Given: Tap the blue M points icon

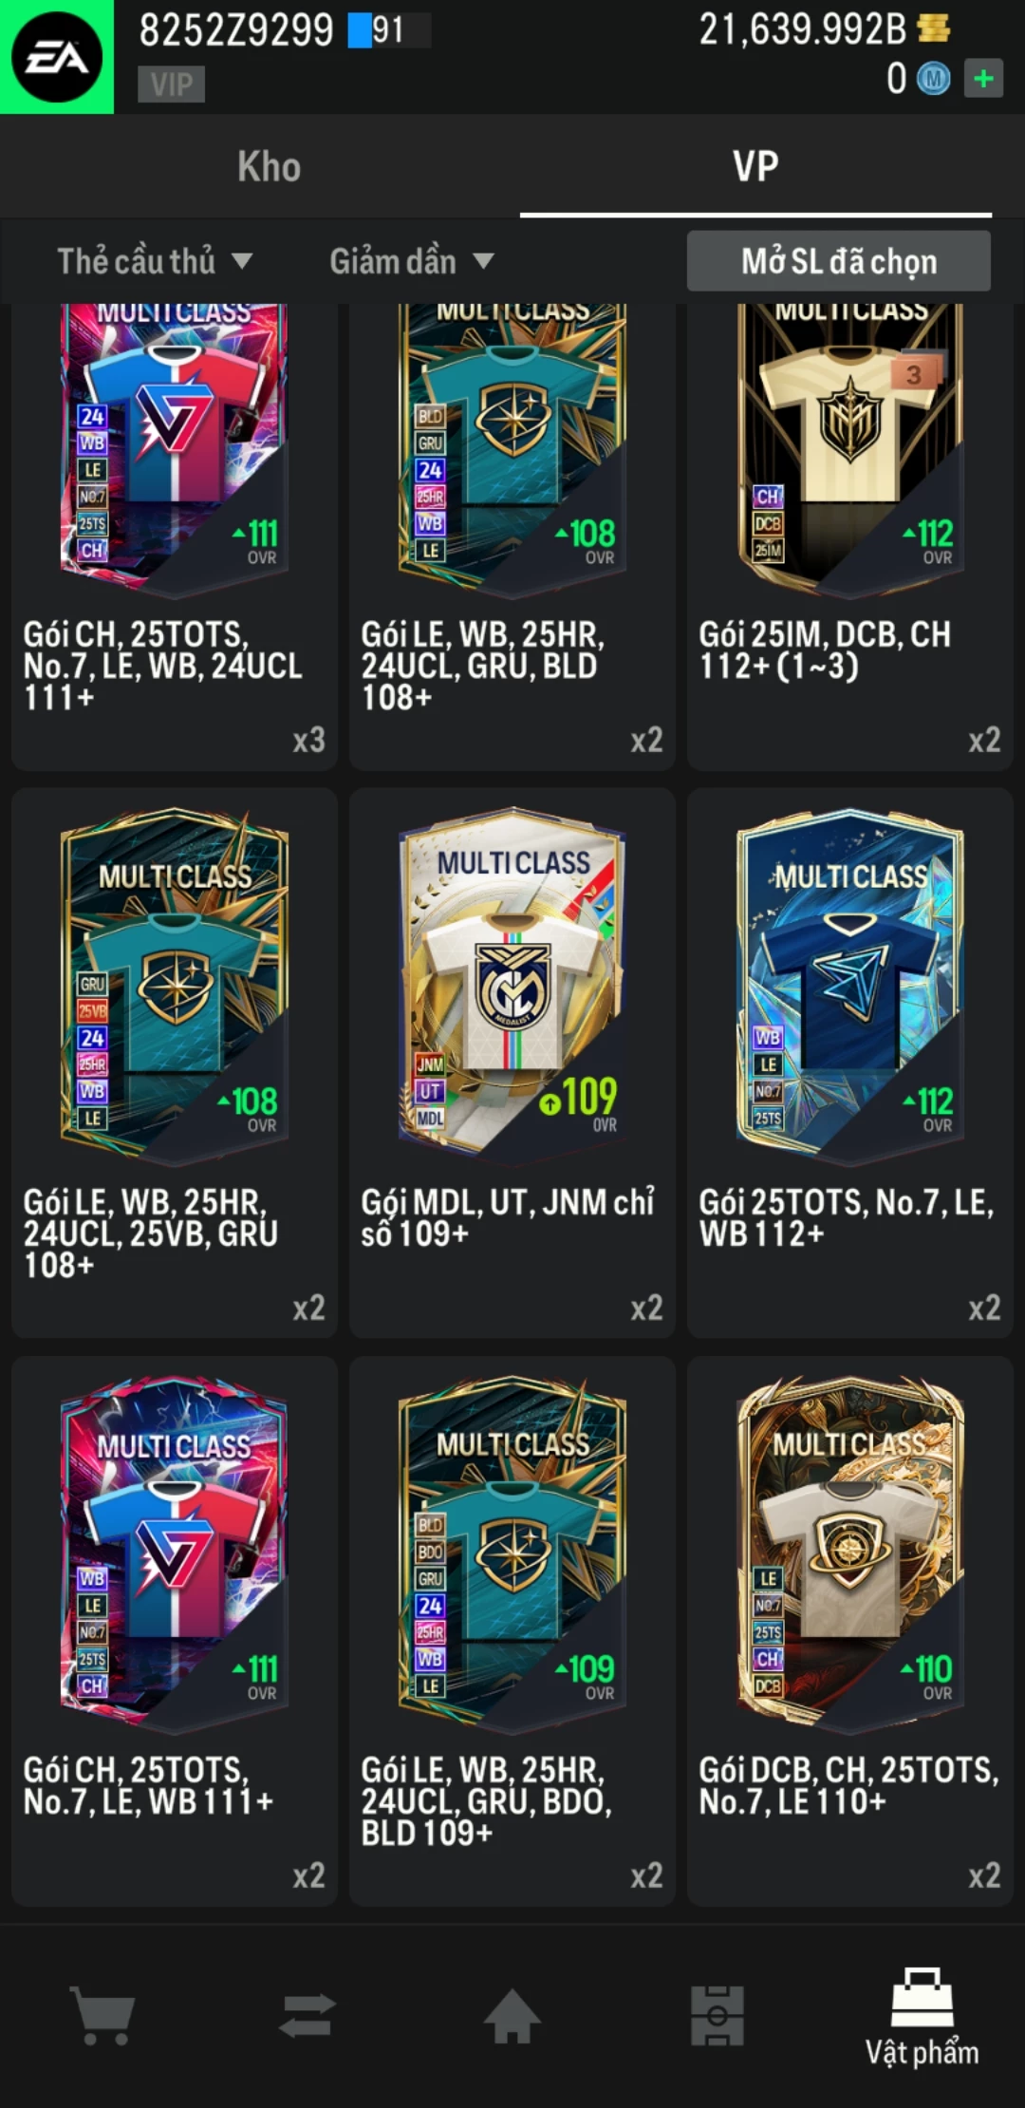Looking at the screenshot, I should click(934, 79).
